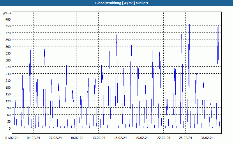
Task: Select the y-axis value '180'
Action: [x=8, y=88]
